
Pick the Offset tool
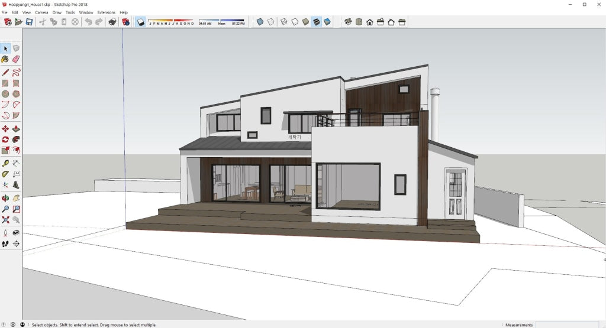(16, 150)
